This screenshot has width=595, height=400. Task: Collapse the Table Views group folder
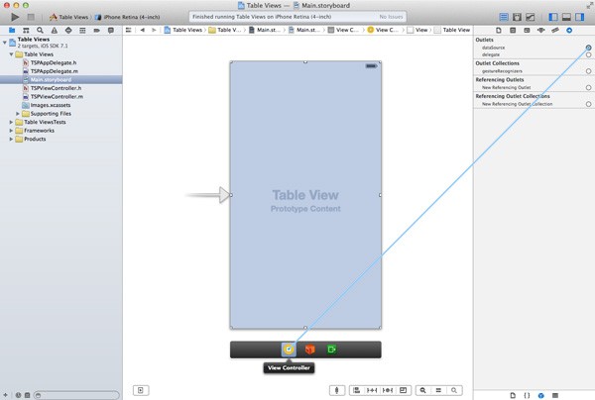(11, 54)
